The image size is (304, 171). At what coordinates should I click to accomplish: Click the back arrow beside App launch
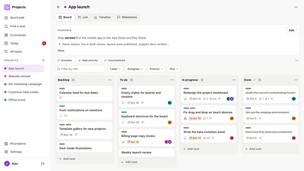click(x=59, y=7)
